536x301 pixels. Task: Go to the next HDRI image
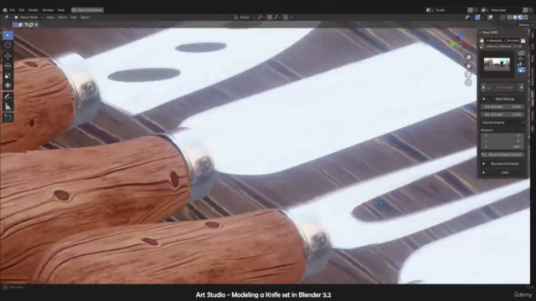coord(522,87)
